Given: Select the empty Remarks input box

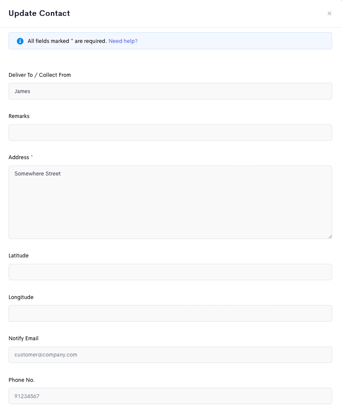Looking at the screenshot, I should [x=170, y=133].
